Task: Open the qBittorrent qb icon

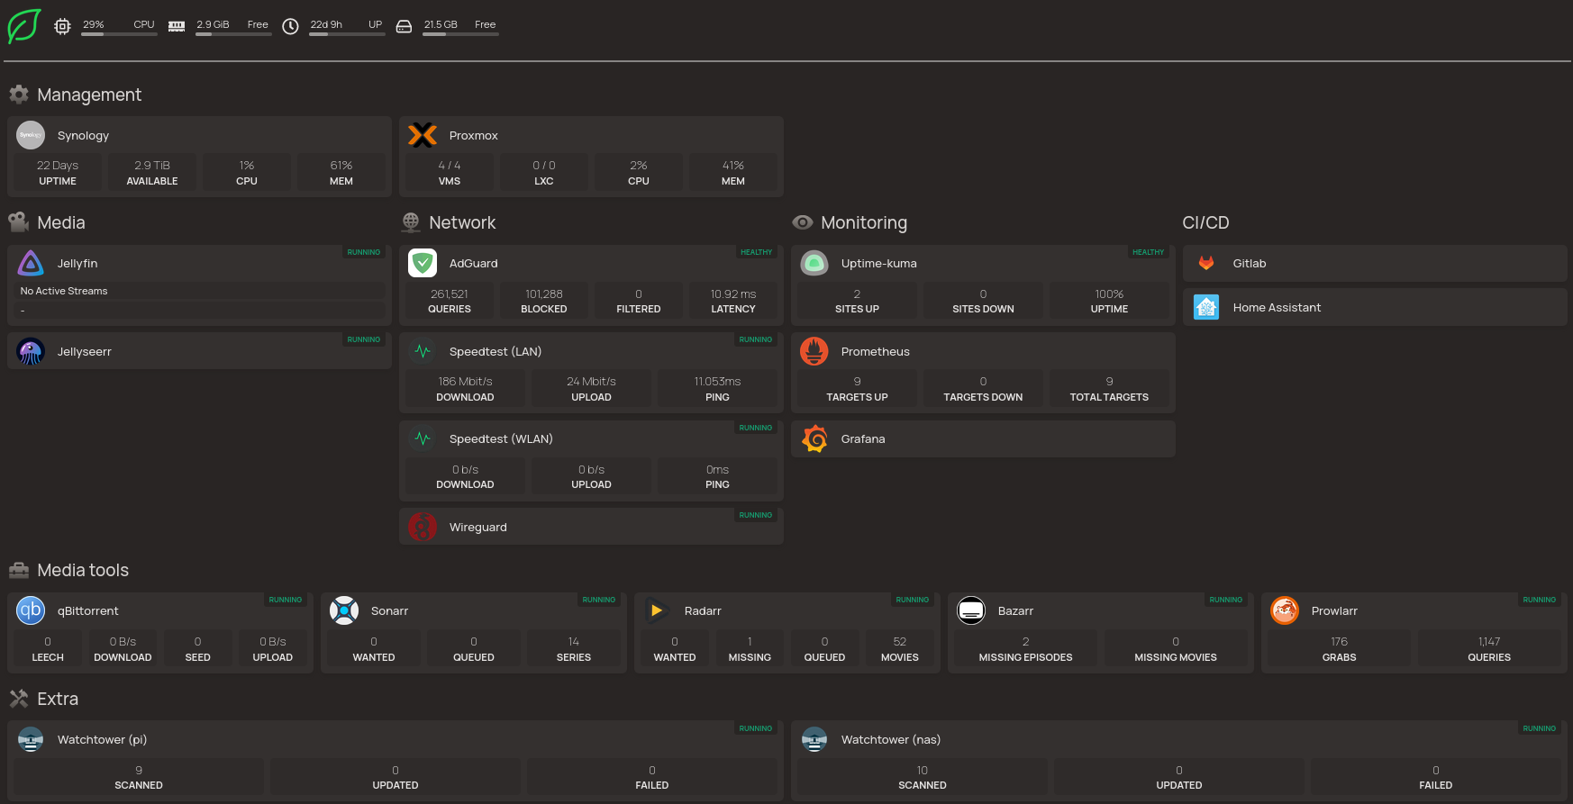Action: click(x=31, y=610)
